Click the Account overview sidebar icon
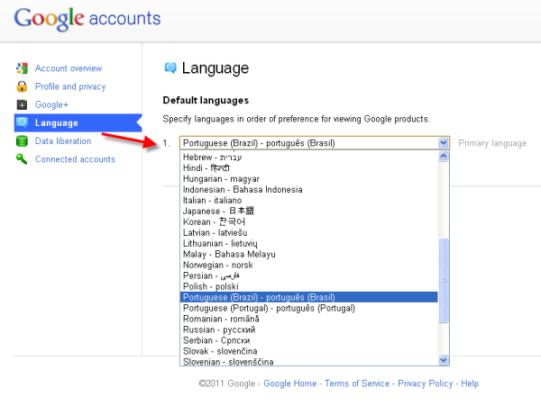The image size is (541, 406). (x=22, y=68)
